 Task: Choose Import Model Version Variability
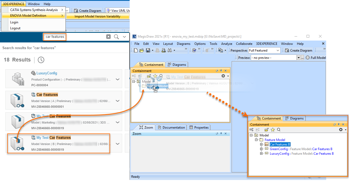[x=97, y=16]
